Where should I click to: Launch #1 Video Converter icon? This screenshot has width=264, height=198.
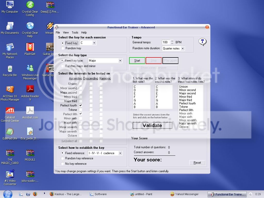pos(10,178)
